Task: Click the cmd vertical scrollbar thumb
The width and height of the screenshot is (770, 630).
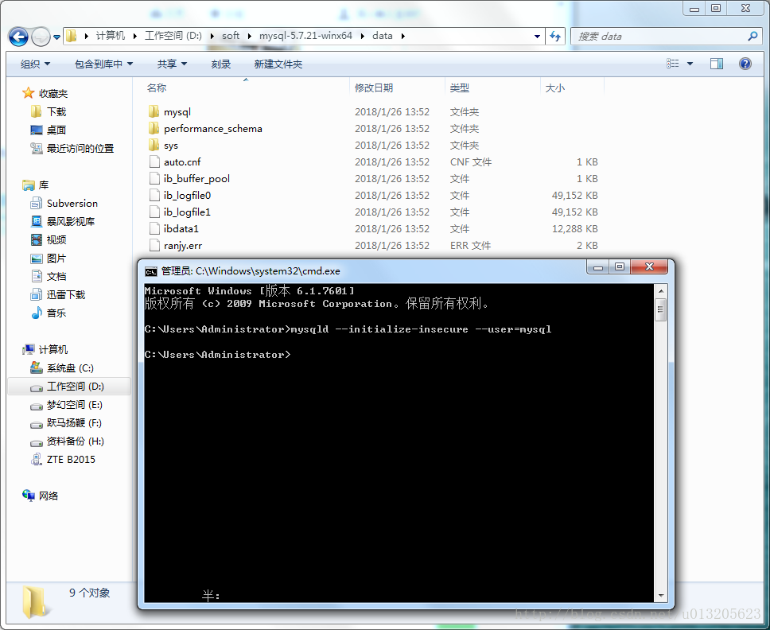Action: tap(660, 309)
